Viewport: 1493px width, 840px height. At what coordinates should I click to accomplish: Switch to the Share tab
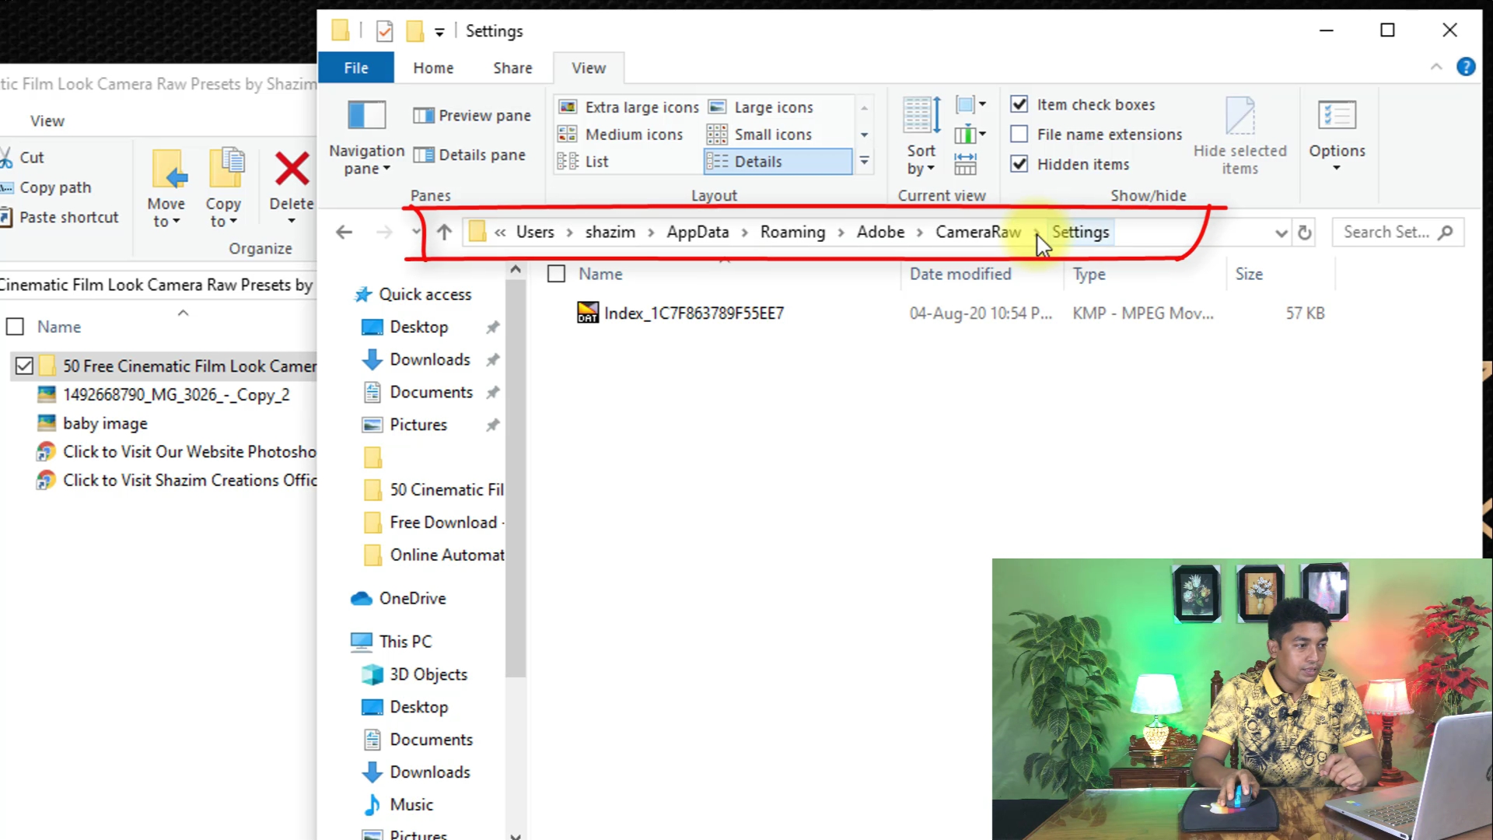click(512, 68)
